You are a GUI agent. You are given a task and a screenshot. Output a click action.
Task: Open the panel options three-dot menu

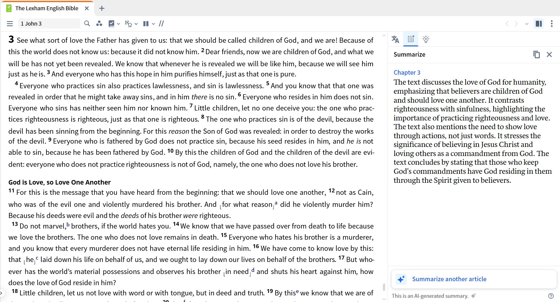(x=552, y=23)
